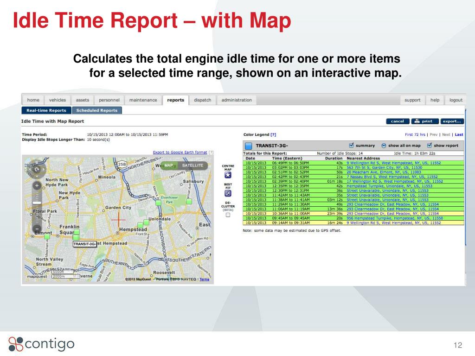This screenshot has width=475, height=356.
Task: Open the assets tab
Action: pyautogui.click(x=83, y=100)
